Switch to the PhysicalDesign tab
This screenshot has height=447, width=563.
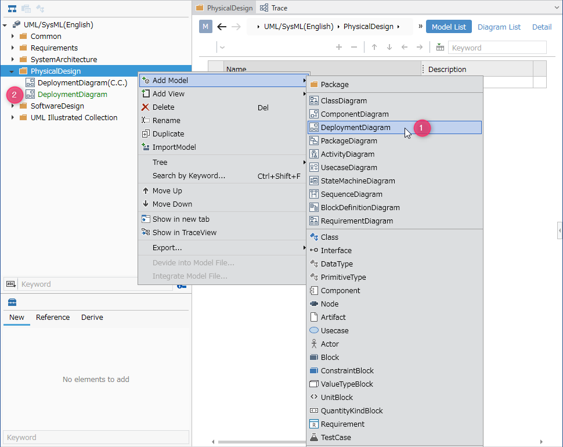(224, 8)
